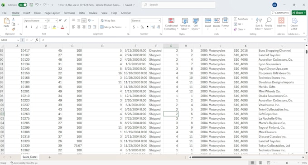Align text right
Viewport: 308px width, 165px height.
(84, 27)
